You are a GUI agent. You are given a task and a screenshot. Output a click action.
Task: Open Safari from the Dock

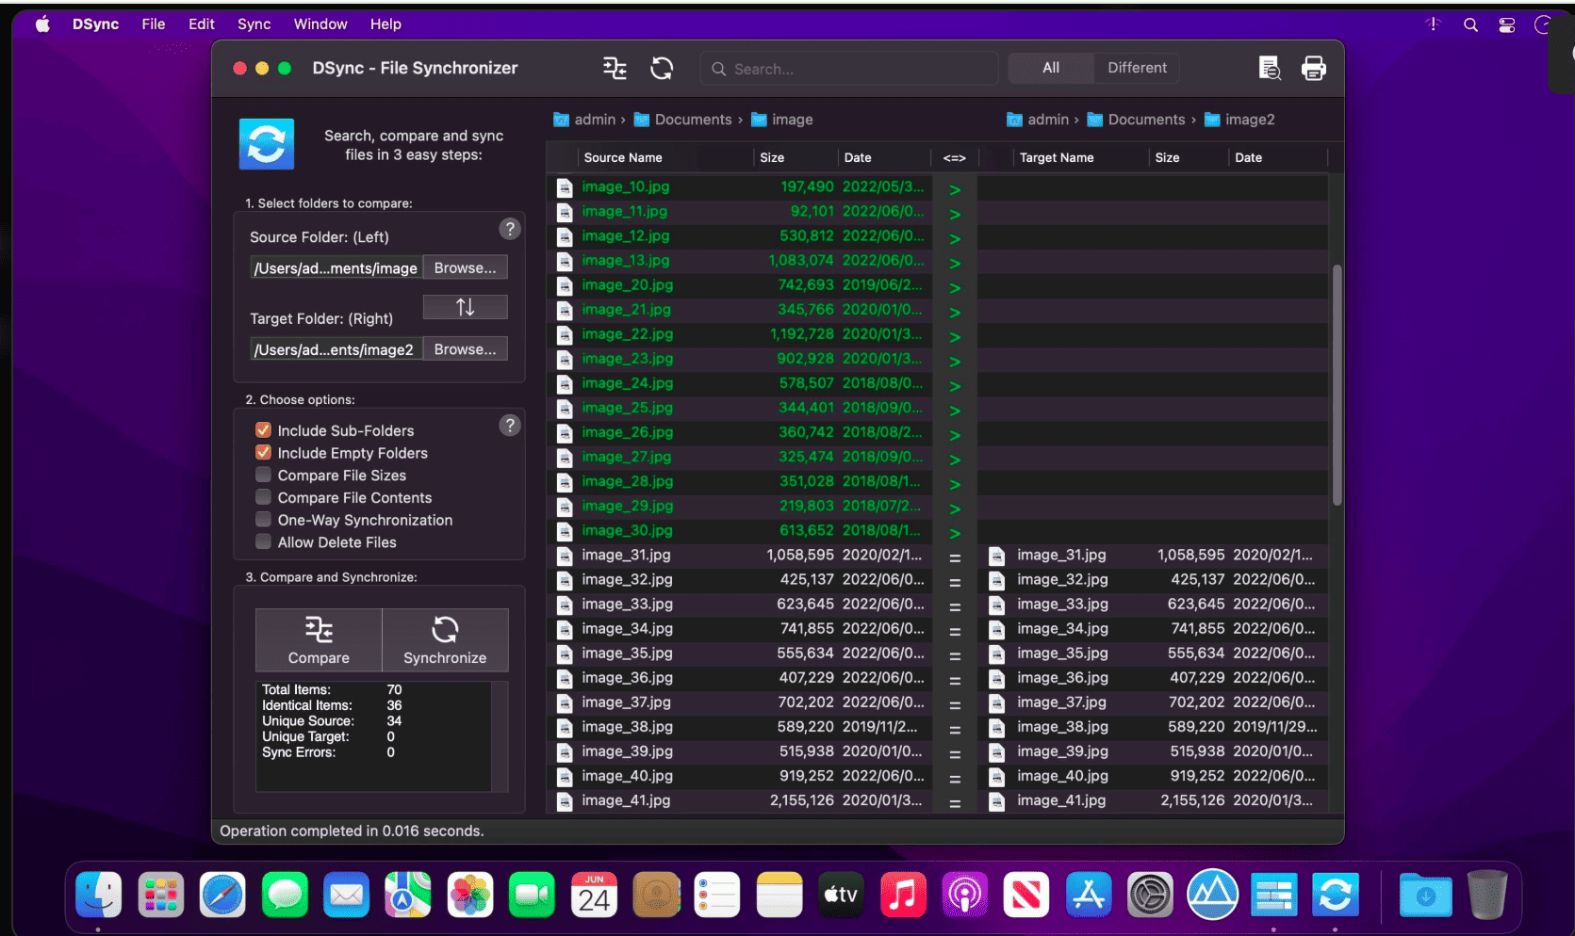coord(222,895)
